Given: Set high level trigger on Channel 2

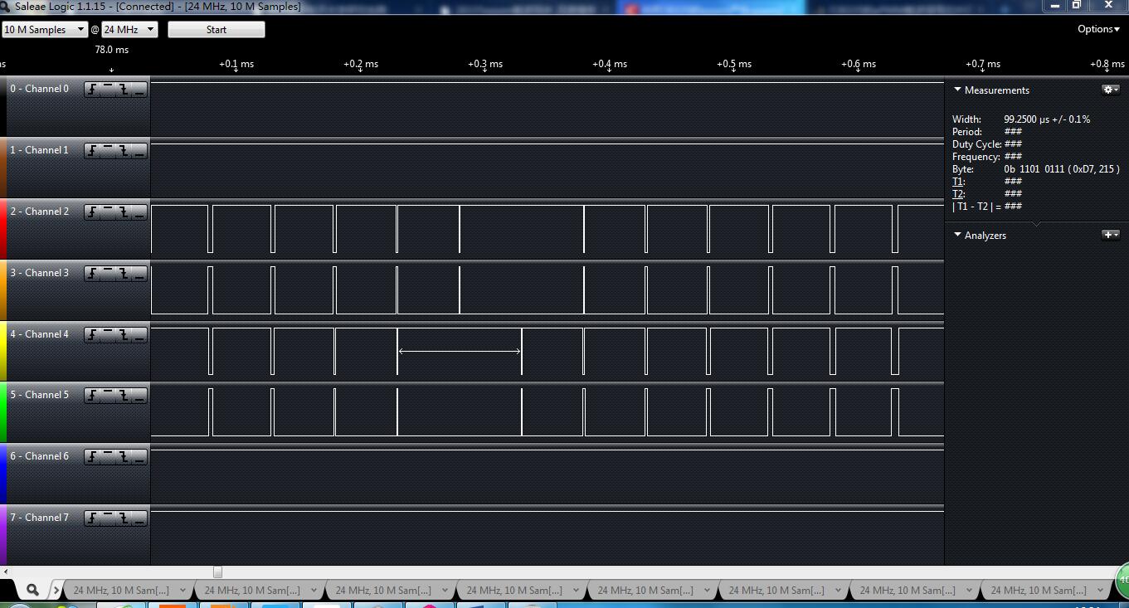Looking at the screenshot, I should (107, 212).
